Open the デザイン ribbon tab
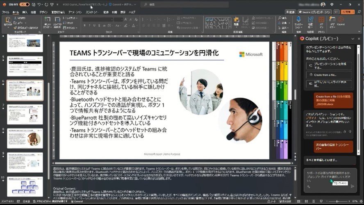 point(43,12)
